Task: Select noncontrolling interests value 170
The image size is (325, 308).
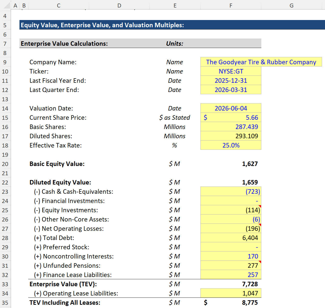Action: point(231,256)
